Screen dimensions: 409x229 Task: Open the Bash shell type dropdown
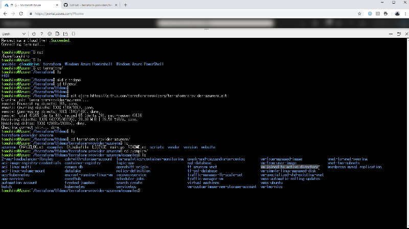tap(14, 34)
